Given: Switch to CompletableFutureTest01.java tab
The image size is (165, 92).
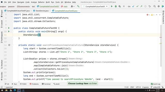Looking at the screenshot, I should (18, 11).
